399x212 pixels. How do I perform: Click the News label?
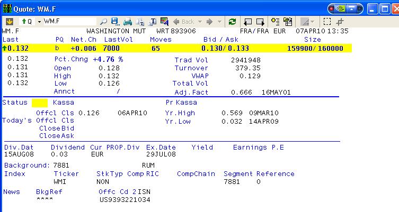pyautogui.click(x=12, y=192)
